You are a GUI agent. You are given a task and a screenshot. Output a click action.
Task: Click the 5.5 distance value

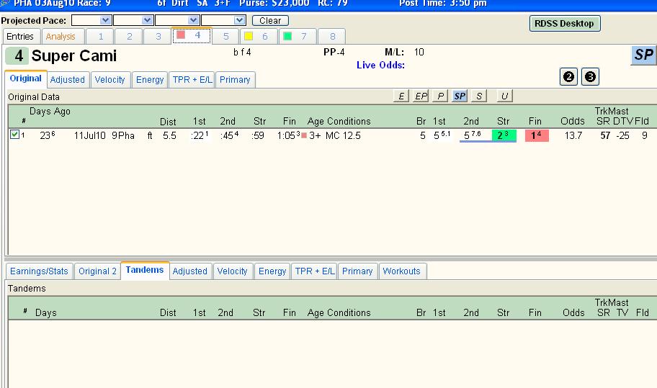[169, 135]
